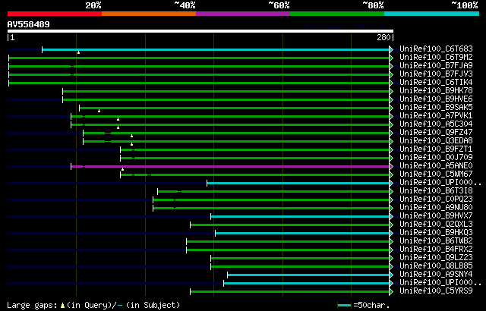Click UniRef100_B7FJA9 hit label
Screen dimensions: 486x311
(x=436, y=65)
